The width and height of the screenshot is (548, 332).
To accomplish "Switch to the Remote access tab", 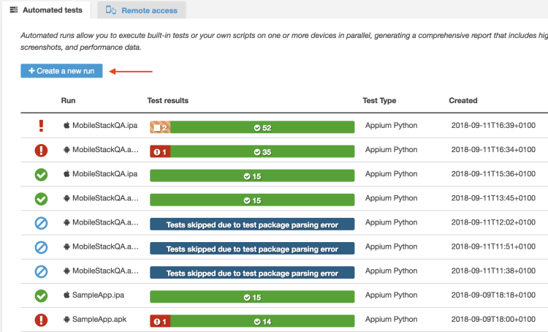I will [142, 10].
